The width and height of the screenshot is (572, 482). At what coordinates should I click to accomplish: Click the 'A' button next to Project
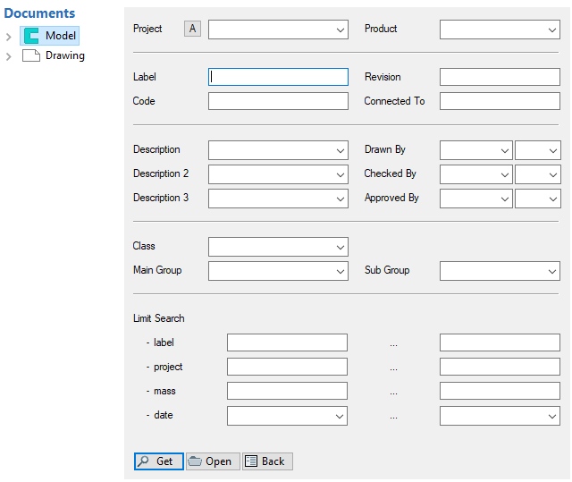(193, 30)
